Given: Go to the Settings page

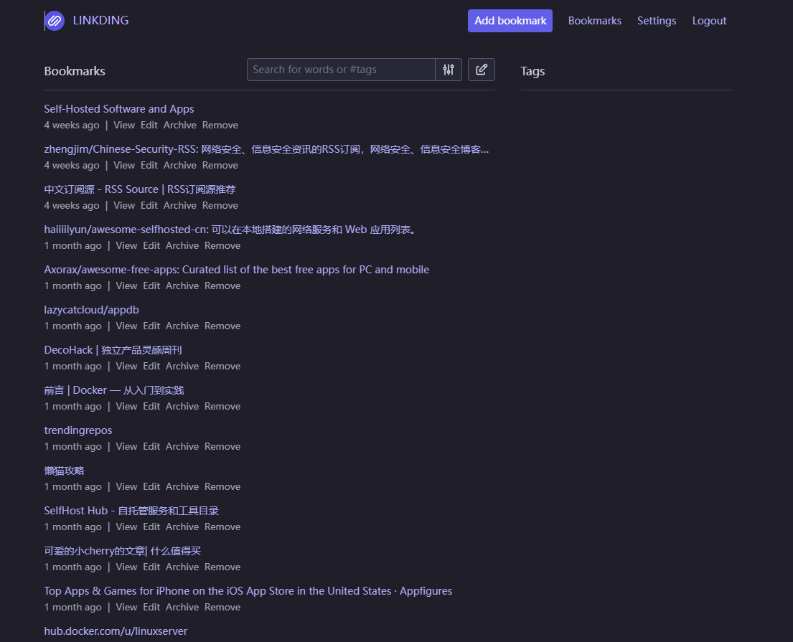Looking at the screenshot, I should pyautogui.click(x=657, y=21).
